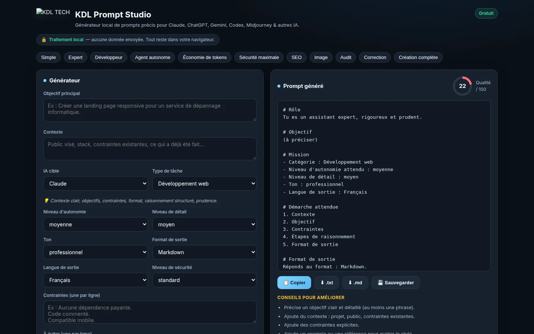The width and height of the screenshot is (534, 334).
Task: Activate the Sécurité maximale preset
Action: pos(259,58)
